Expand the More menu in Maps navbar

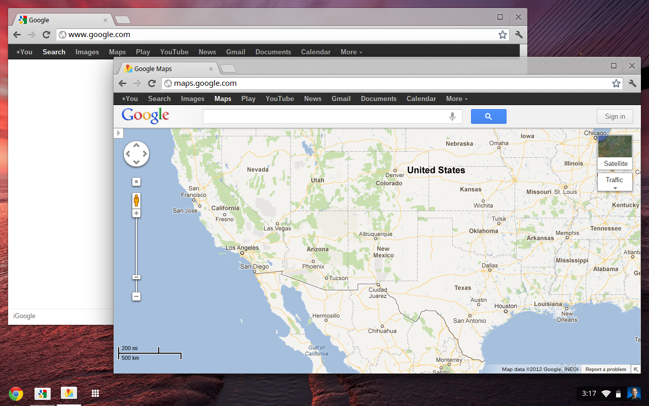[456, 99]
